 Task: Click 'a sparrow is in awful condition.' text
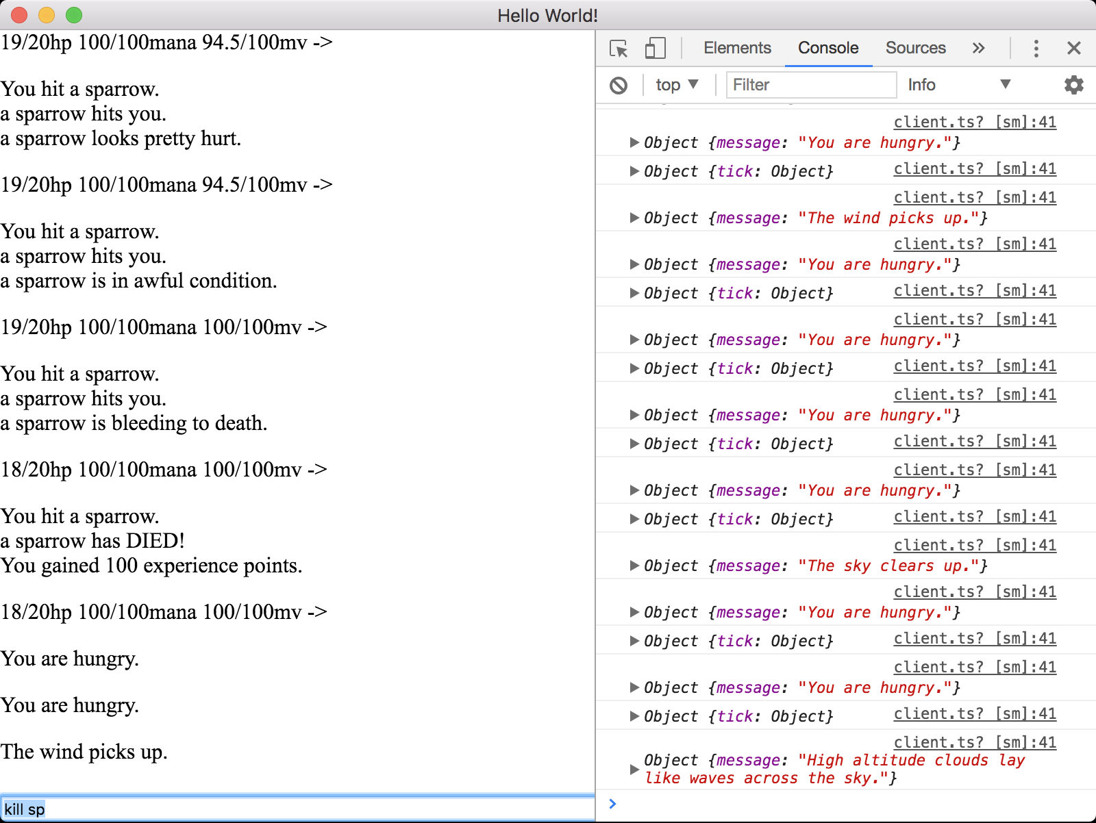138,281
